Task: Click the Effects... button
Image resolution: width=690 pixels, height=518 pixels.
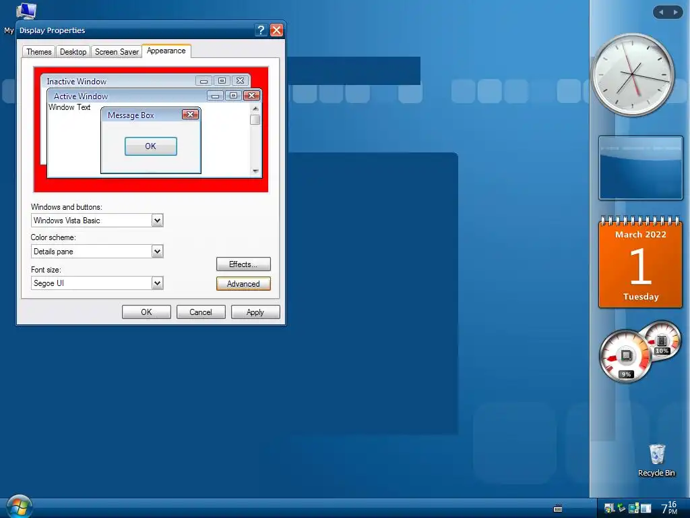Action: pyautogui.click(x=243, y=264)
